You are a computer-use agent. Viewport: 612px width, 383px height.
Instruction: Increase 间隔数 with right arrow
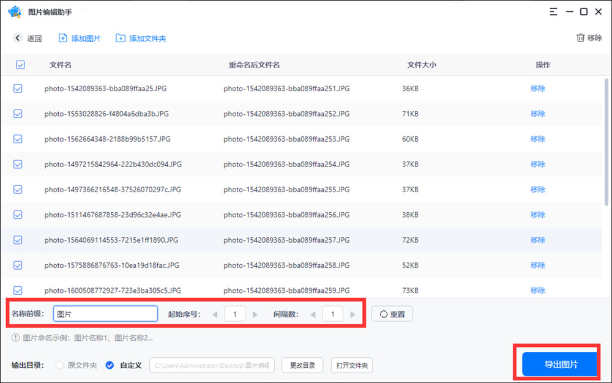coord(353,314)
